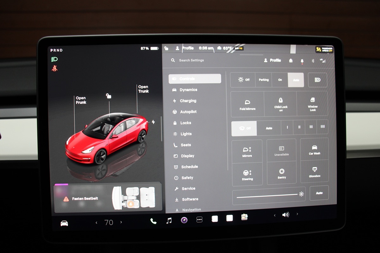Image resolution: width=380 pixels, height=253 pixels.
Task: Open Car Wash mode
Action: [x=314, y=150]
